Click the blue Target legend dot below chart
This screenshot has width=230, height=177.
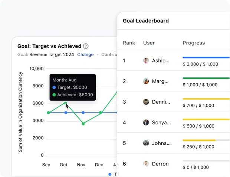point(110,174)
